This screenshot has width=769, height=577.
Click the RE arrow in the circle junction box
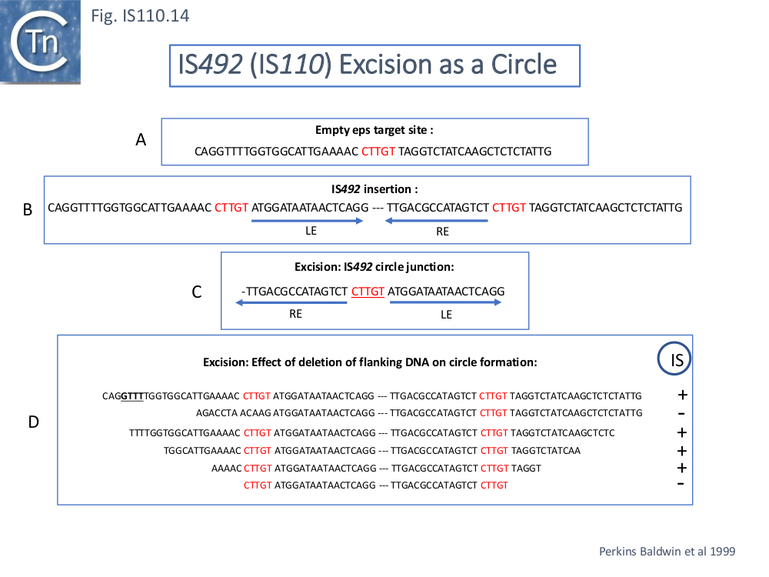pos(291,303)
